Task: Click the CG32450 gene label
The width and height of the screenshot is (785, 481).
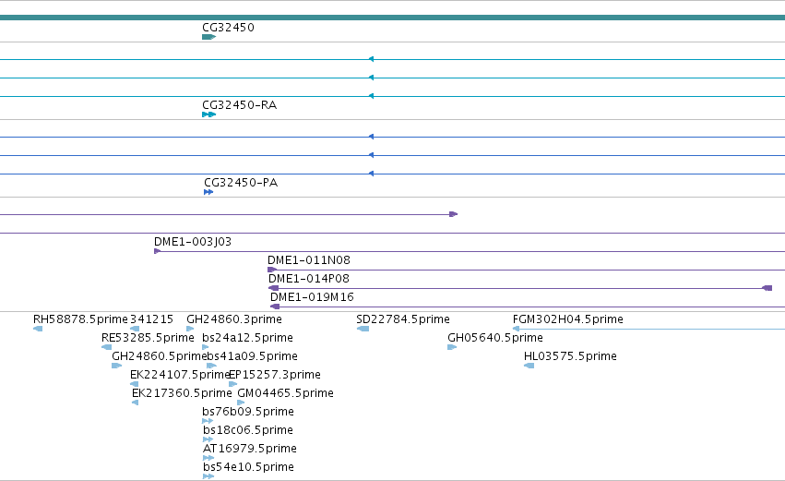Action: (228, 28)
